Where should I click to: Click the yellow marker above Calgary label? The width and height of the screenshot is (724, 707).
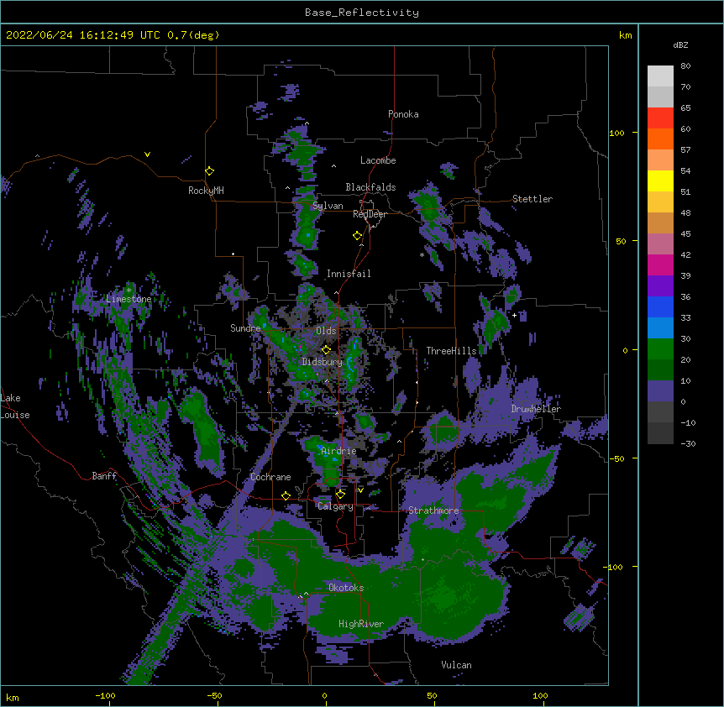point(340,495)
